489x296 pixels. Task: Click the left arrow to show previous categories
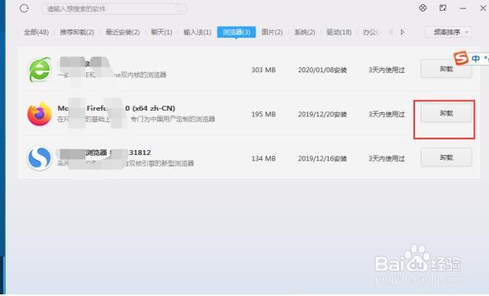[x=391, y=32]
